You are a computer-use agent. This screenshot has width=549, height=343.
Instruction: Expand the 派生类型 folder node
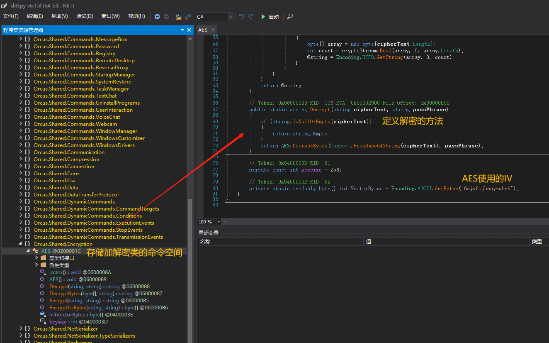(36, 265)
